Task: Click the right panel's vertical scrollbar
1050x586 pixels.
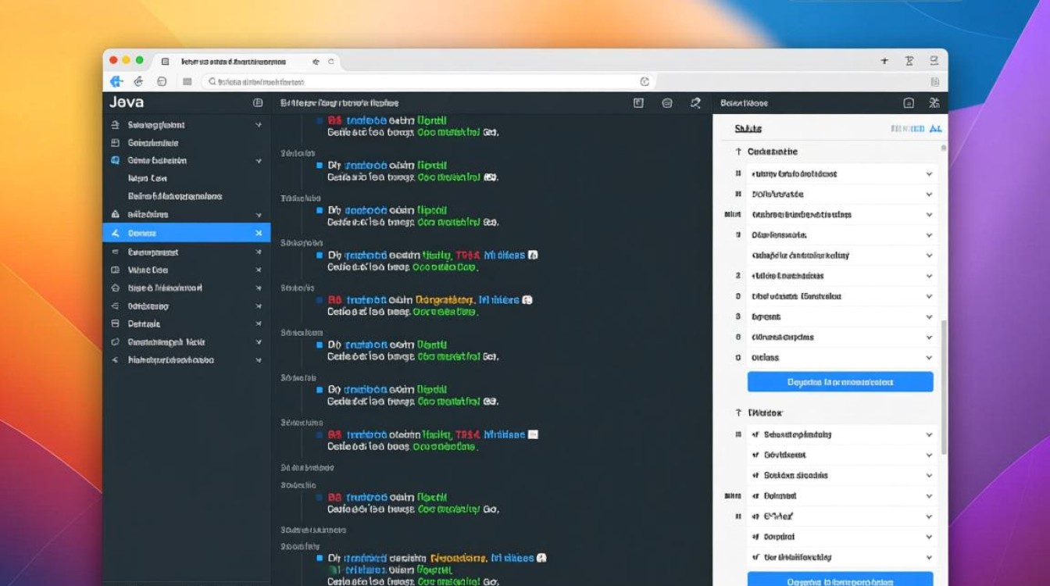Action: [x=944, y=383]
